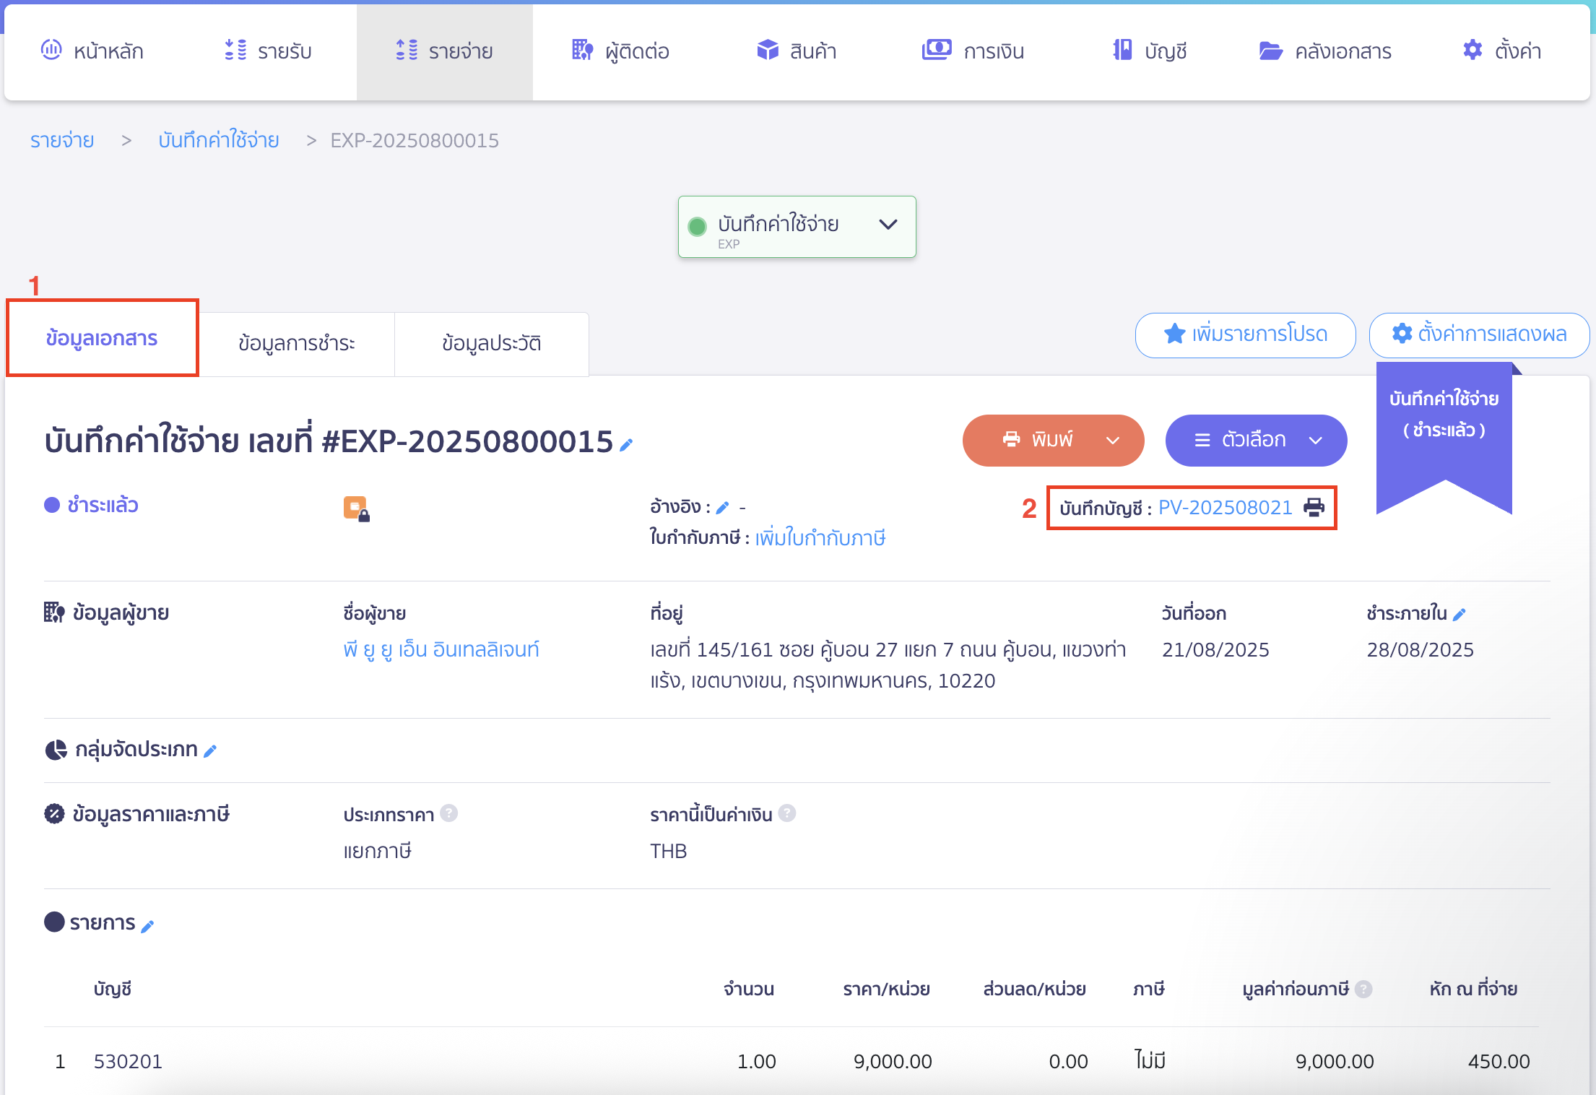Click the 21/08/2025 issue date value
This screenshot has width=1596, height=1095.
(x=1215, y=649)
